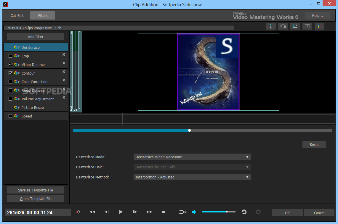Viewport: 338px width, 224px height.
Task: Select the Picture Resize filter row
Action: pyautogui.click(x=36, y=107)
